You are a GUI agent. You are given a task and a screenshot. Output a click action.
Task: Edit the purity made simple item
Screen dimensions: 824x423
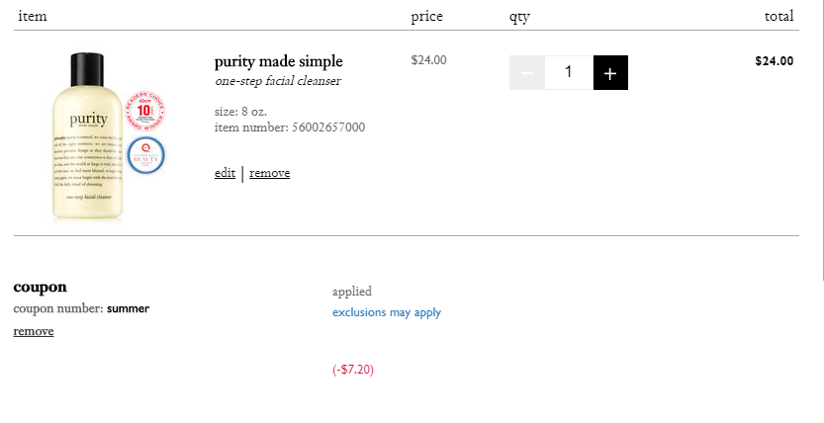tap(225, 173)
